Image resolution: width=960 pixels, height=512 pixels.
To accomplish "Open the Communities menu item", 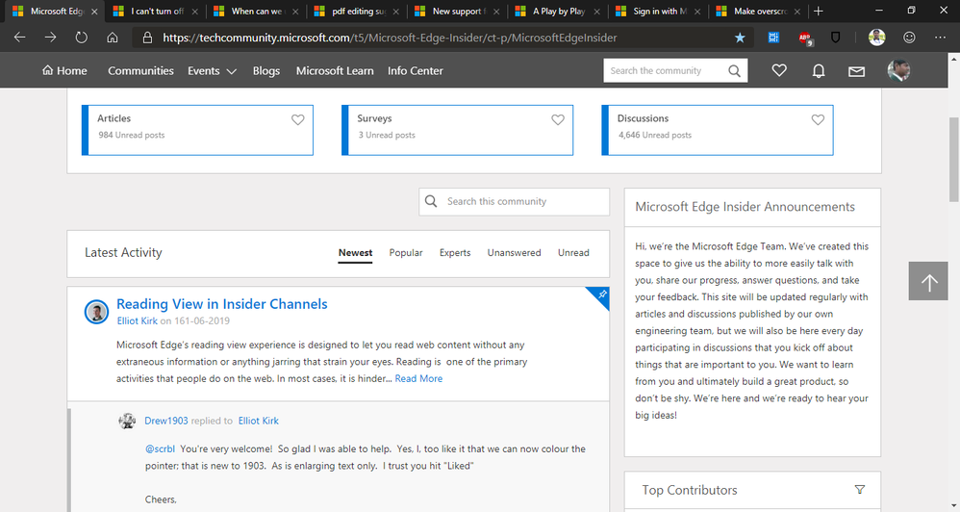I will click(x=140, y=71).
